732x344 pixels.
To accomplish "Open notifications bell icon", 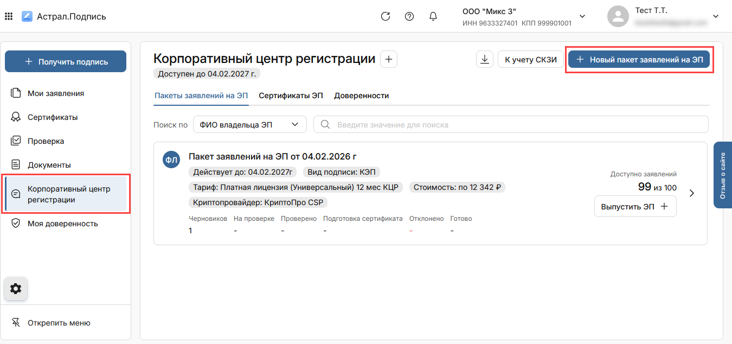I will point(433,16).
